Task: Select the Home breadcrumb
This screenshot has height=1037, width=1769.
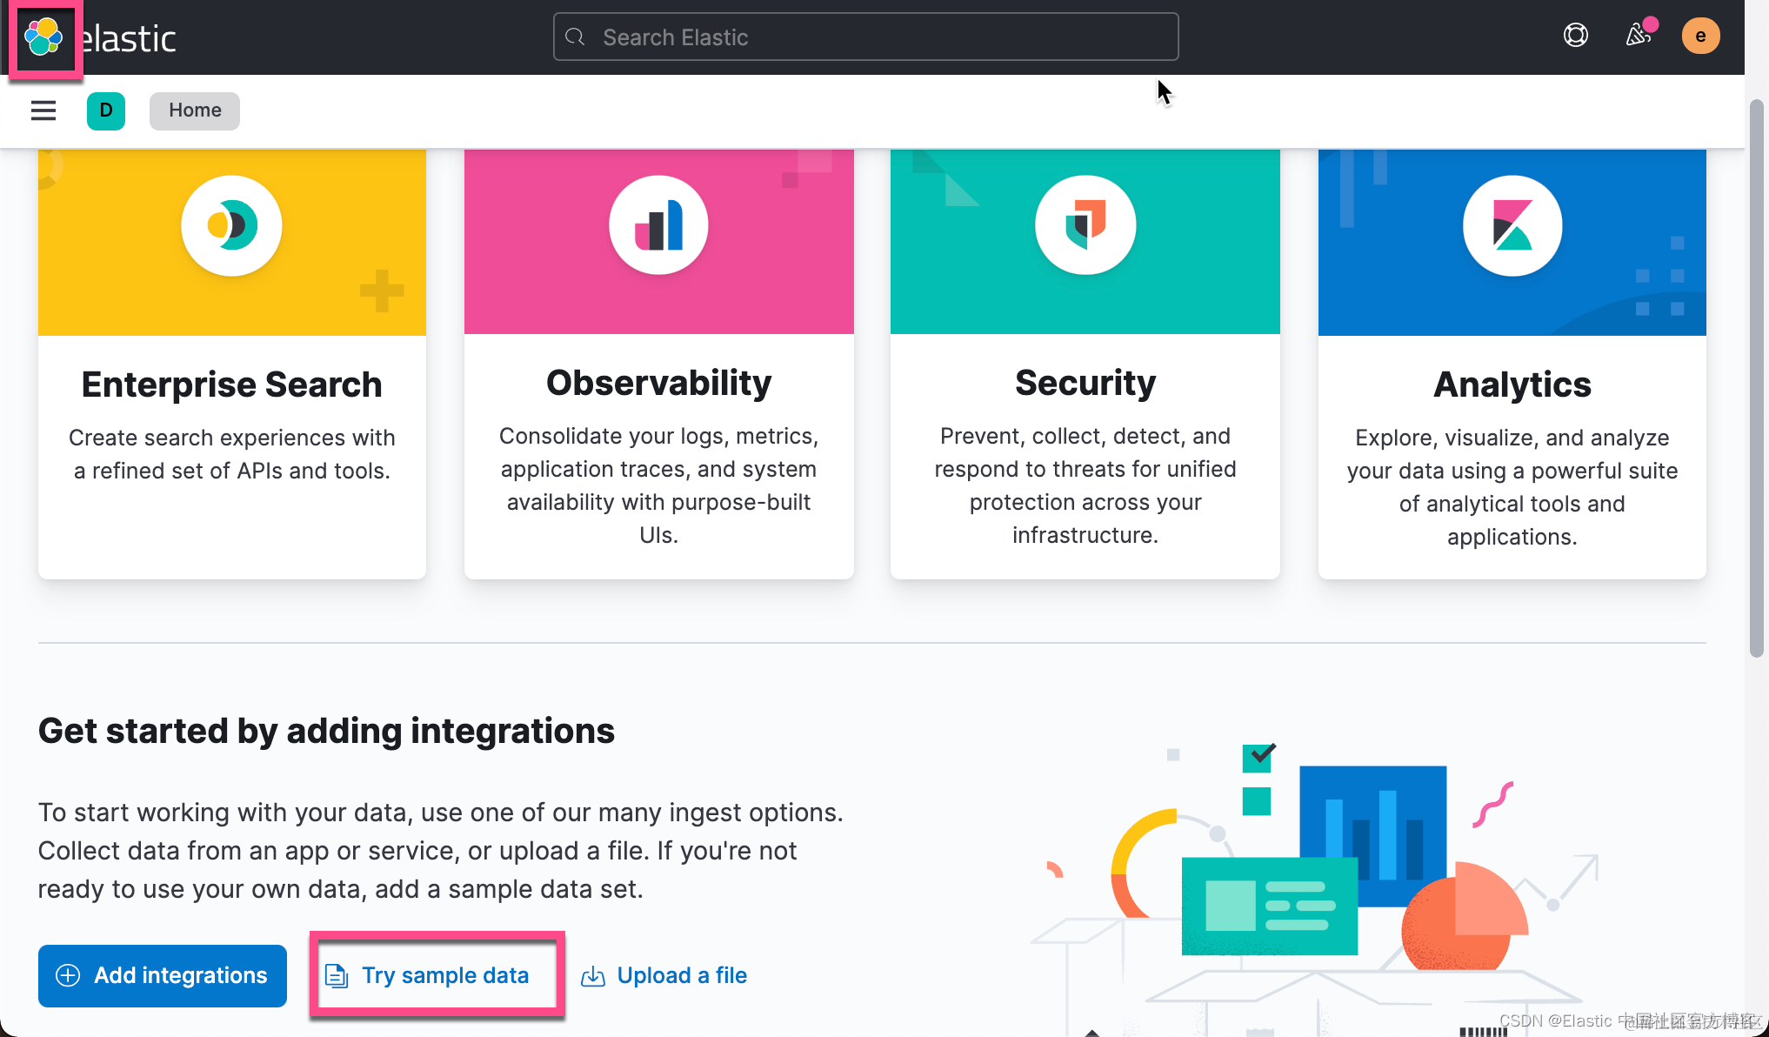Action: click(x=195, y=110)
